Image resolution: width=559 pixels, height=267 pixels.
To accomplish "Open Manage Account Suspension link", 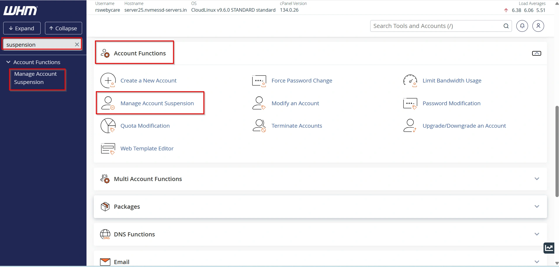I will point(157,103).
